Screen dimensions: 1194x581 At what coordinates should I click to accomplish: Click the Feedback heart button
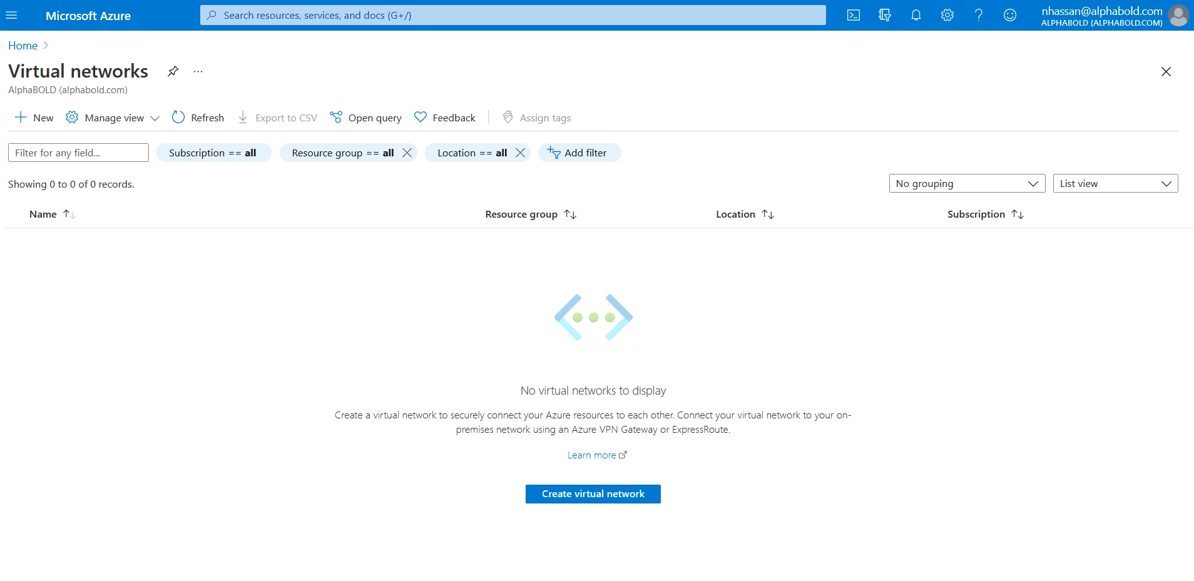click(445, 118)
